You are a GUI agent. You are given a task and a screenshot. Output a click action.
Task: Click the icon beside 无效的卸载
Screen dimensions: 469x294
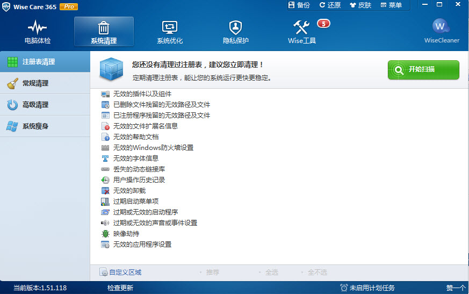point(105,191)
